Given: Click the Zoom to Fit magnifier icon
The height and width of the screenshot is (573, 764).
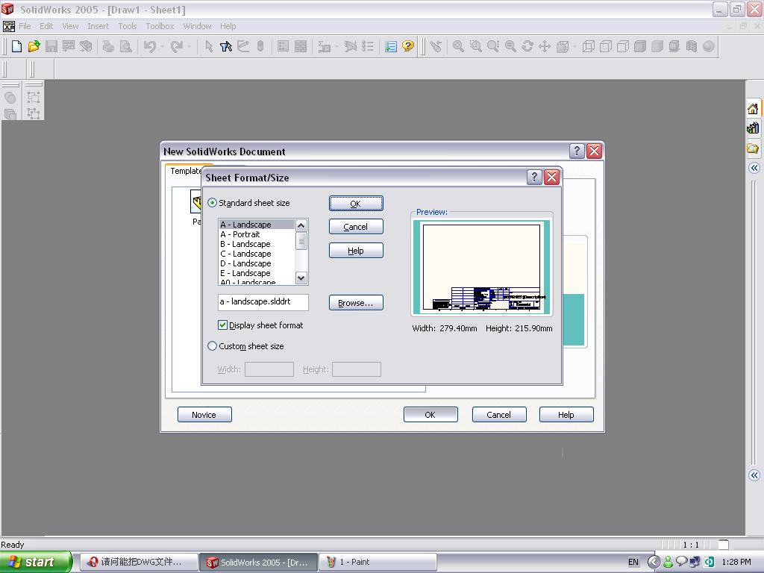Looking at the screenshot, I should [458, 46].
